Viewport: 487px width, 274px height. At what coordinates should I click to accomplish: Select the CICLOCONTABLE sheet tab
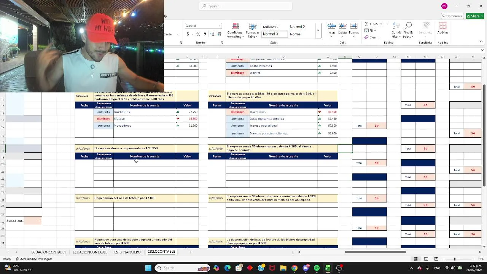[161, 252]
